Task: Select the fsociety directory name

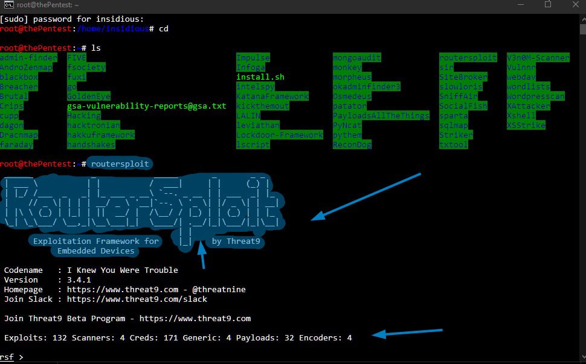Action: point(86,67)
